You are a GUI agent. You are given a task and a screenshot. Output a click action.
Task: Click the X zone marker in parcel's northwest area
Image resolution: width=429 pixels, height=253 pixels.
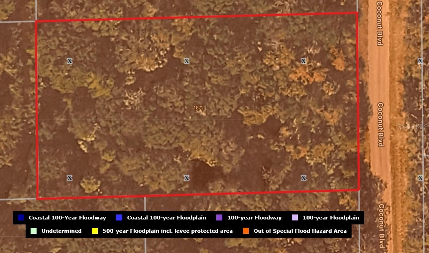[x=70, y=61]
